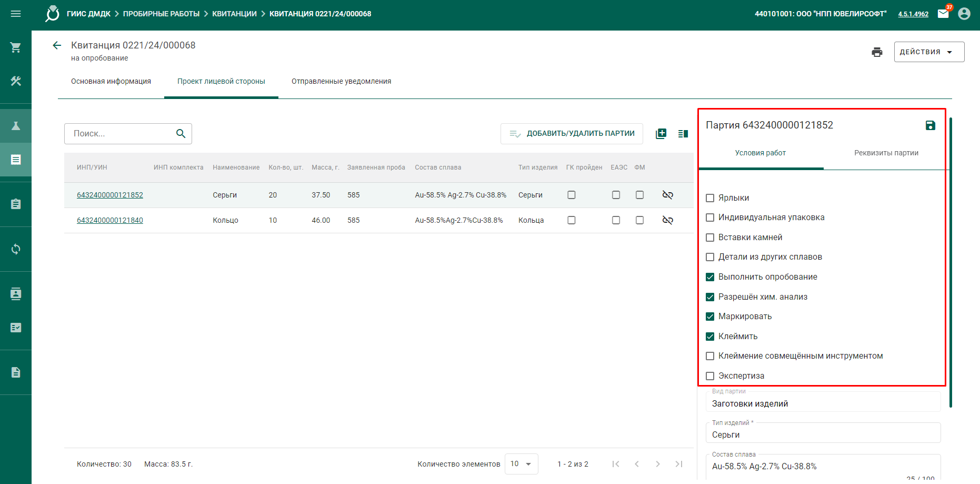Select the Условия работ tab

(x=761, y=153)
